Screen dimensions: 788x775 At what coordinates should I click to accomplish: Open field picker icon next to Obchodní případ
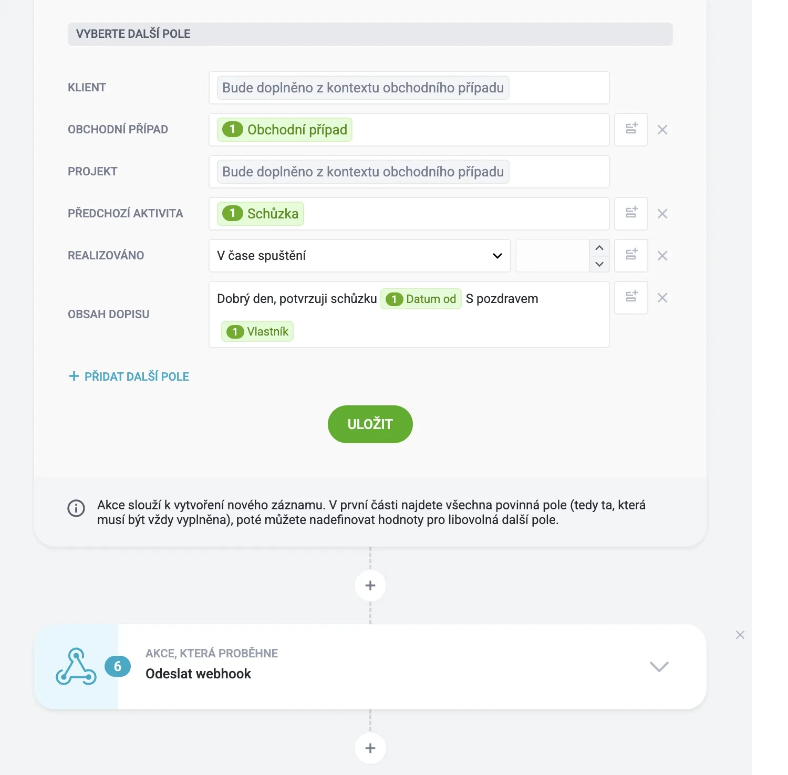click(630, 129)
